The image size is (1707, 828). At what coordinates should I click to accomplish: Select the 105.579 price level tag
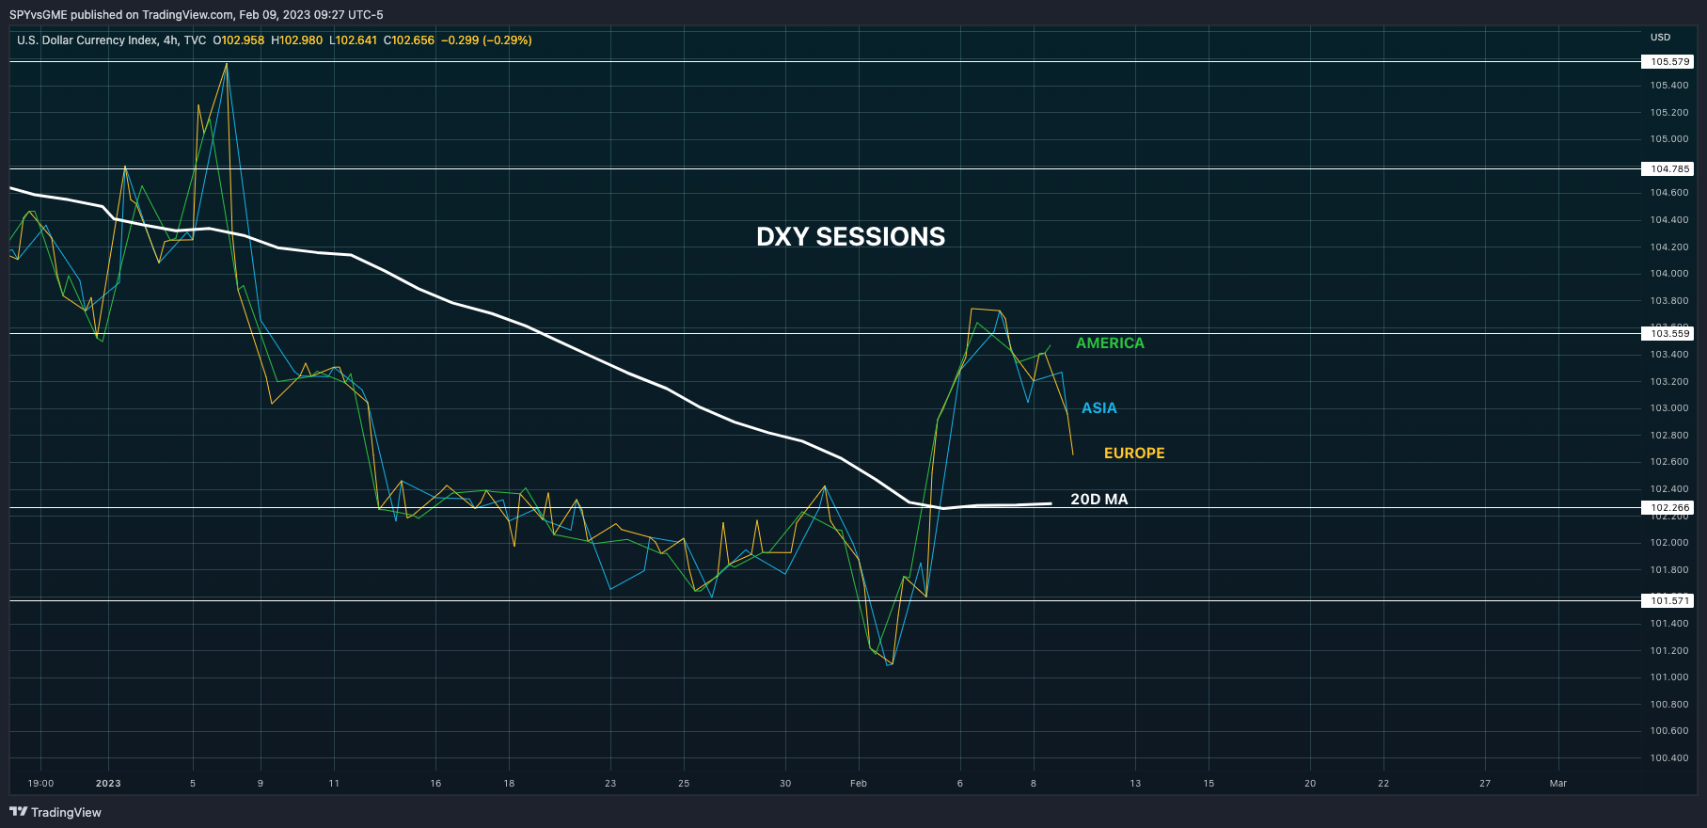coord(1667,62)
